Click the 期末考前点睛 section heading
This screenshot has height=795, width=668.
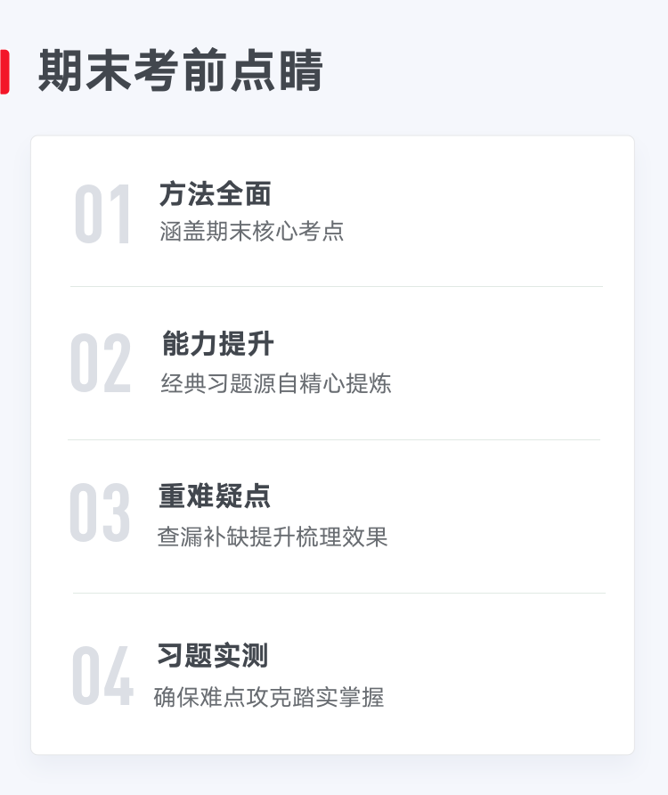(x=181, y=70)
